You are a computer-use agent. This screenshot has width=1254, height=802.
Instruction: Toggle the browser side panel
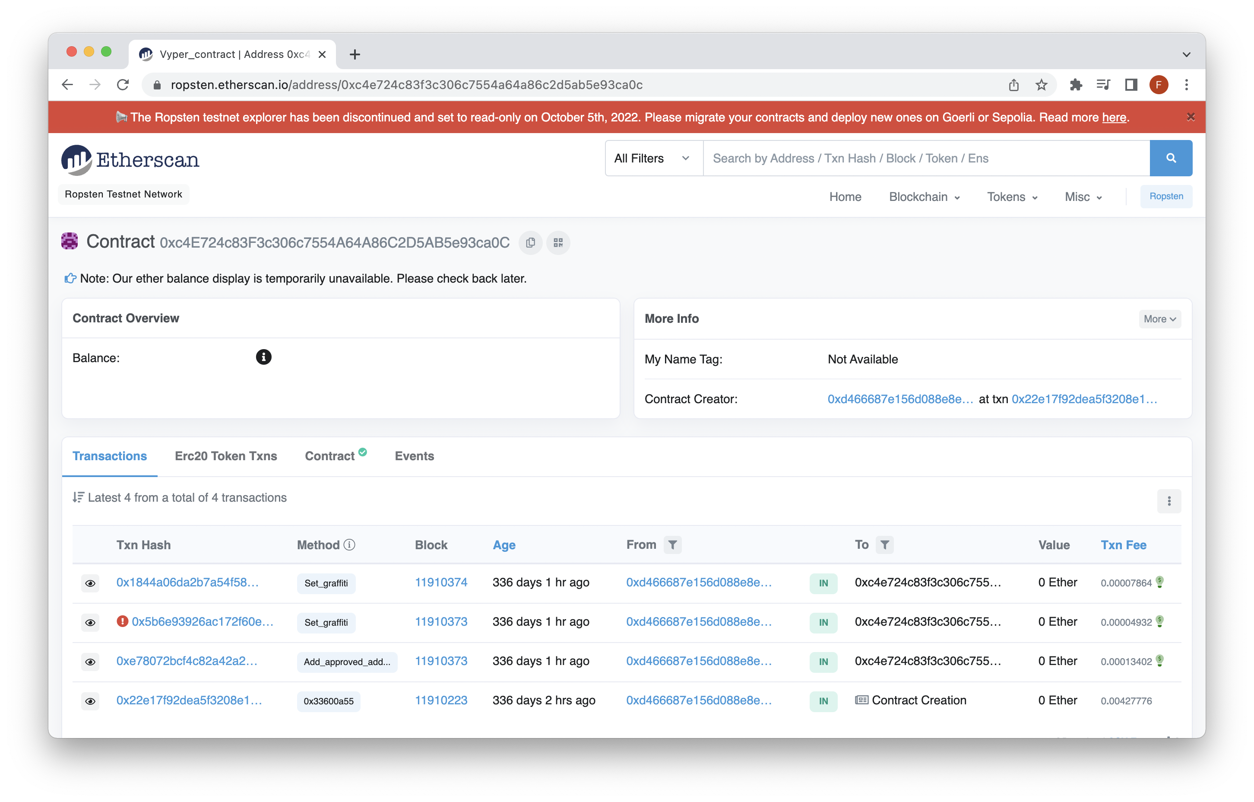click(x=1130, y=84)
